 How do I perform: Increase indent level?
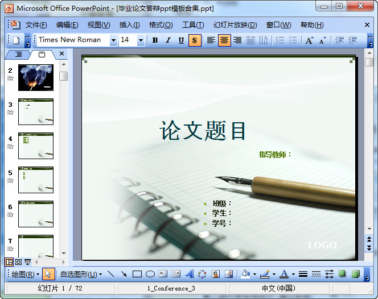pos(353,40)
